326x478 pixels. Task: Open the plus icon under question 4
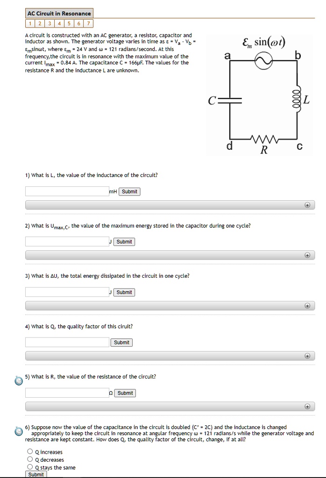[307, 355]
